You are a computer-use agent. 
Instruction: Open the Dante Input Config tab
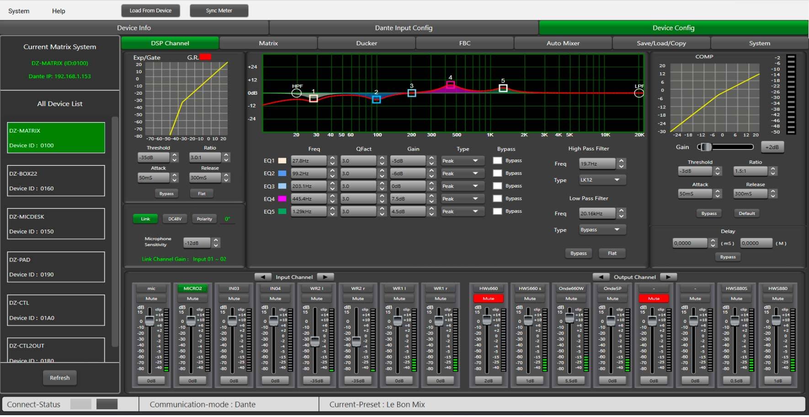(404, 28)
